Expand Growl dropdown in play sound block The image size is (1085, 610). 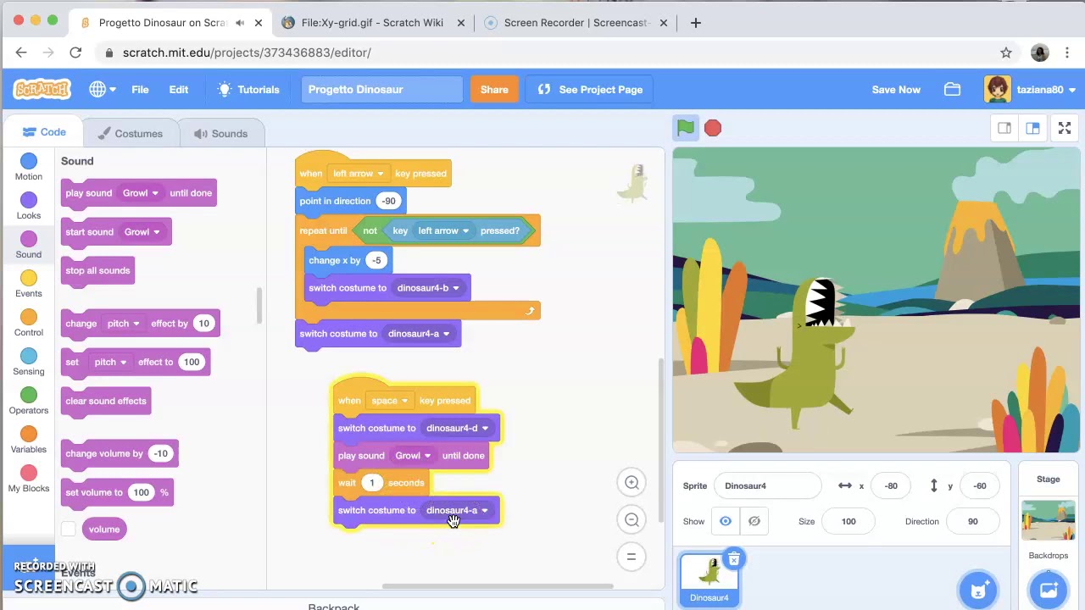pyautogui.click(x=141, y=193)
